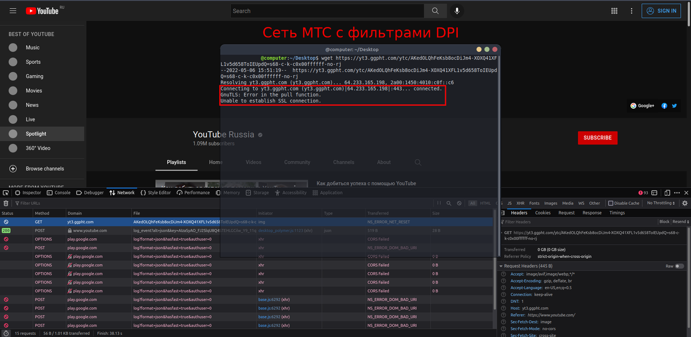
Task: Open request blocking icon
Action: (459, 203)
